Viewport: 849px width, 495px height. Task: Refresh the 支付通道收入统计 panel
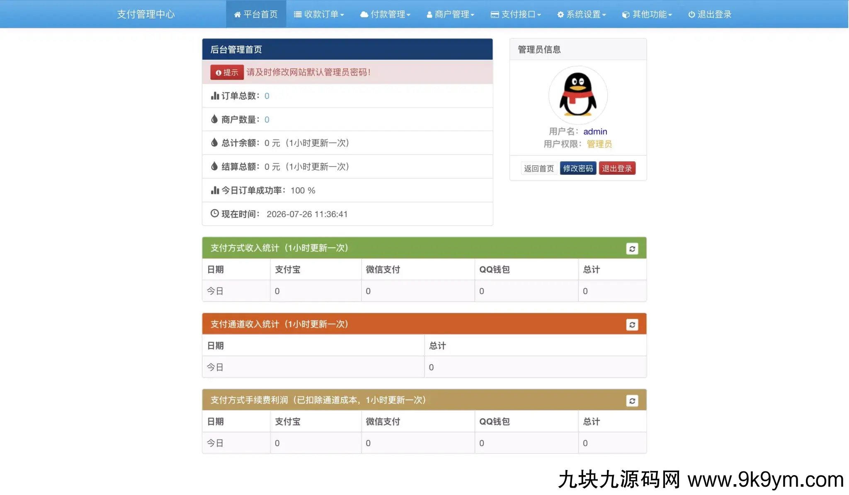coord(632,325)
